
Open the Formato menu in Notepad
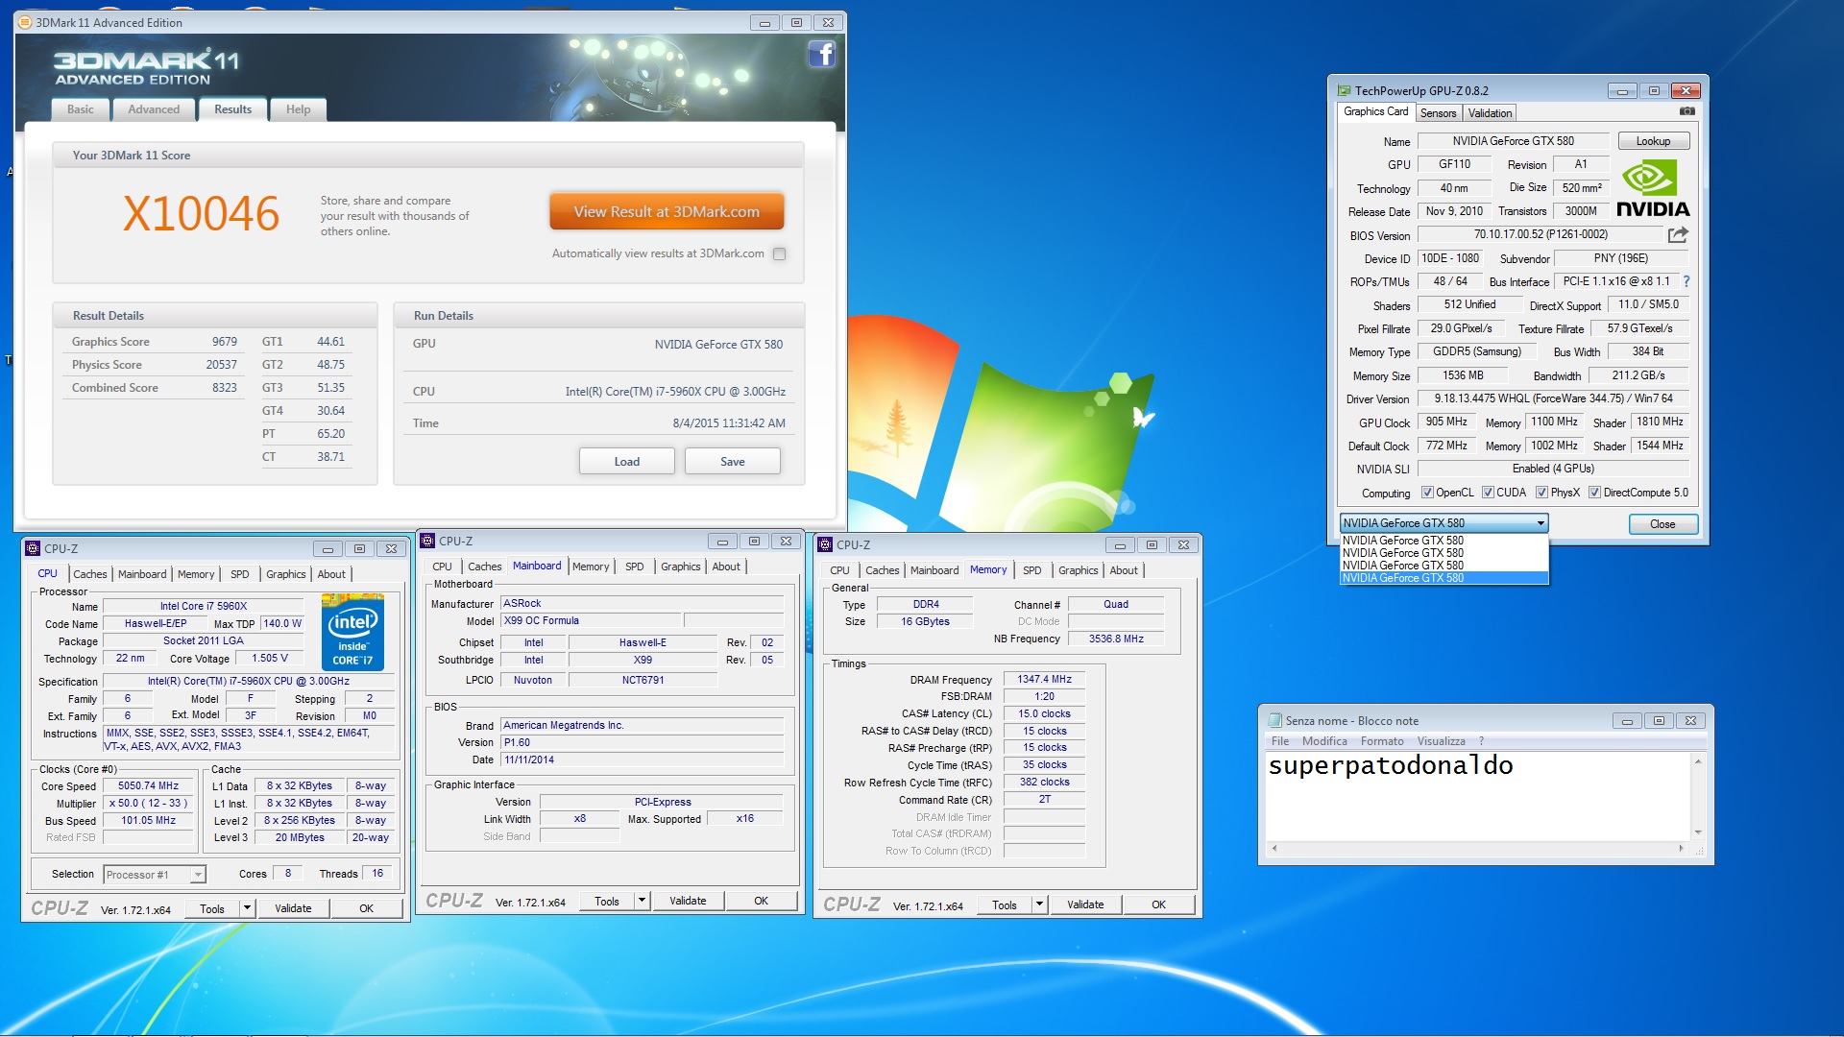[x=1382, y=741]
